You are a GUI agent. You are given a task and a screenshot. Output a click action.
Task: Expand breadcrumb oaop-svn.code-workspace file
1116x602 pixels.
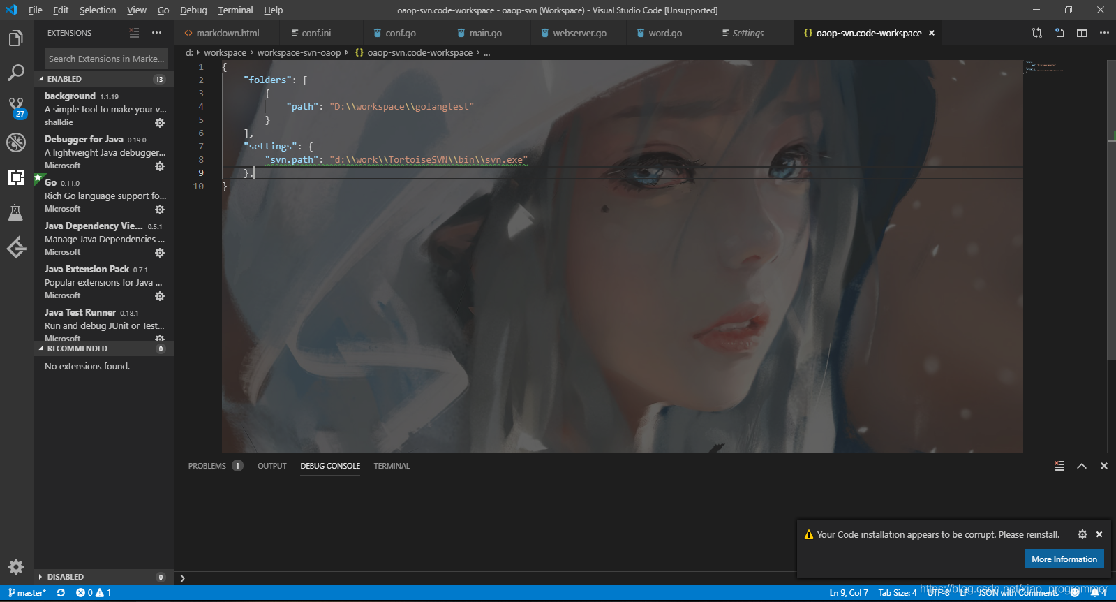414,52
